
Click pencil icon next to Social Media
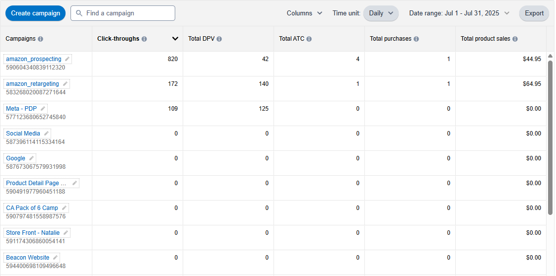tap(46, 134)
